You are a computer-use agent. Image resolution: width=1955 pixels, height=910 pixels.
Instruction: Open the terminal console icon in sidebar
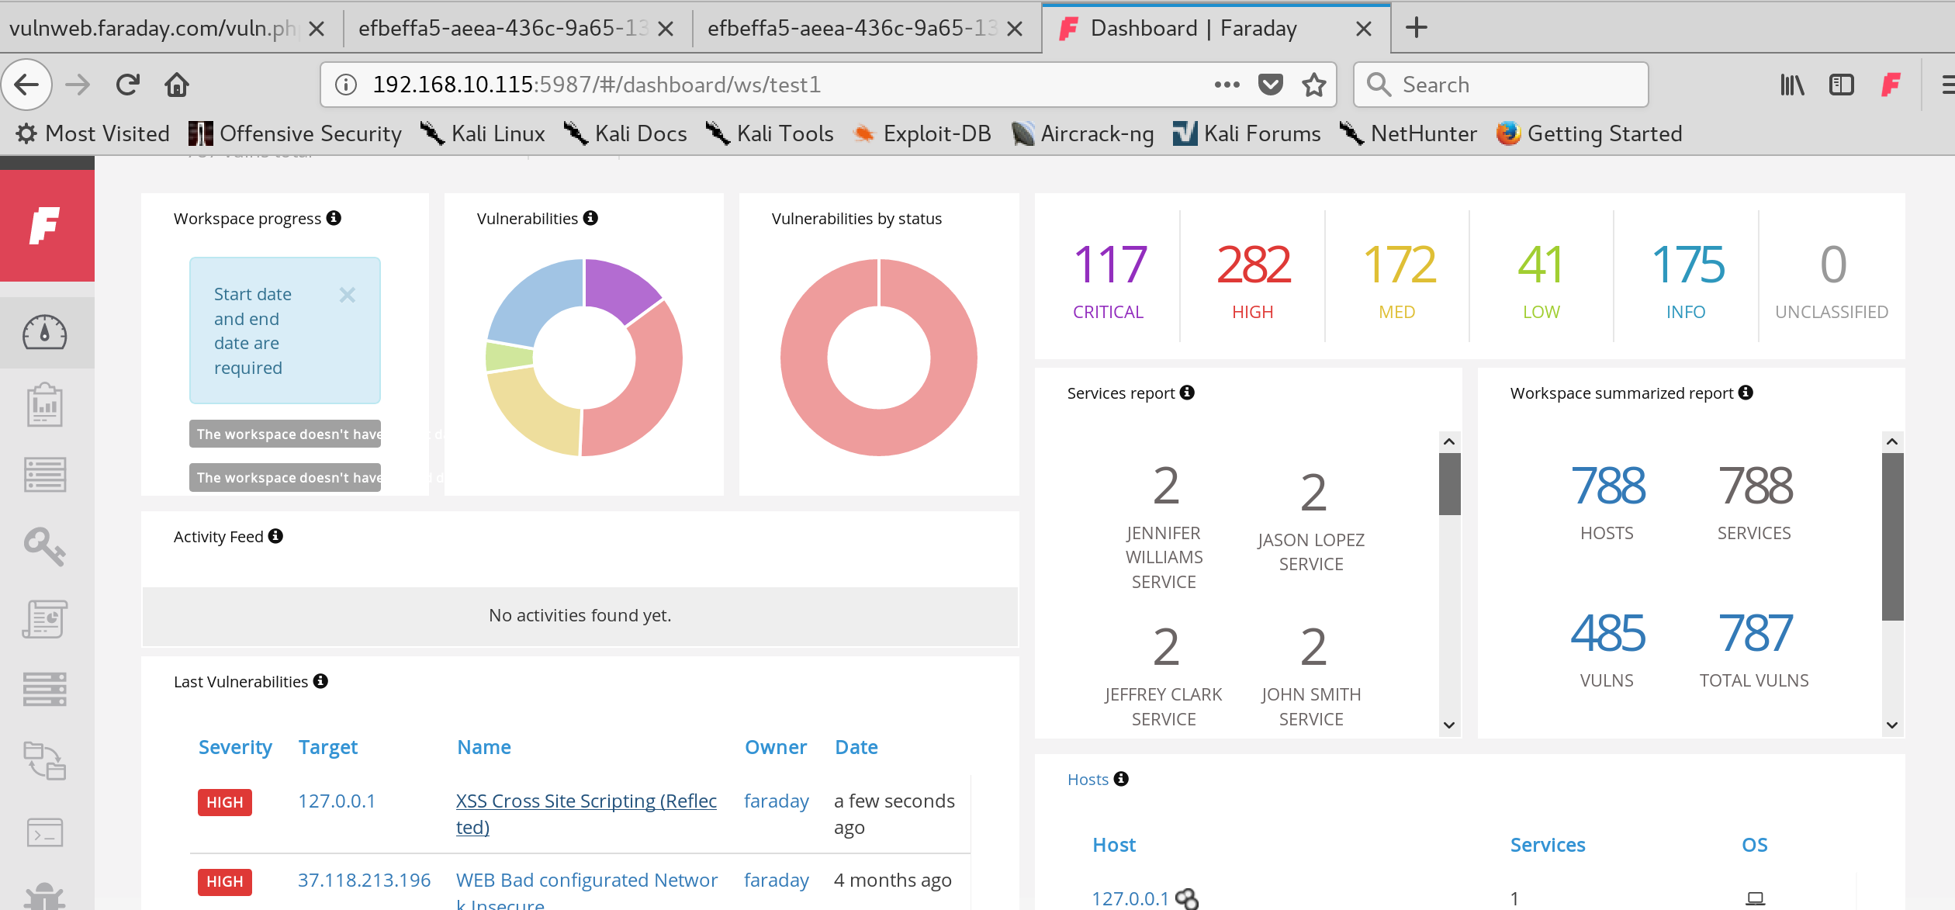45,832
